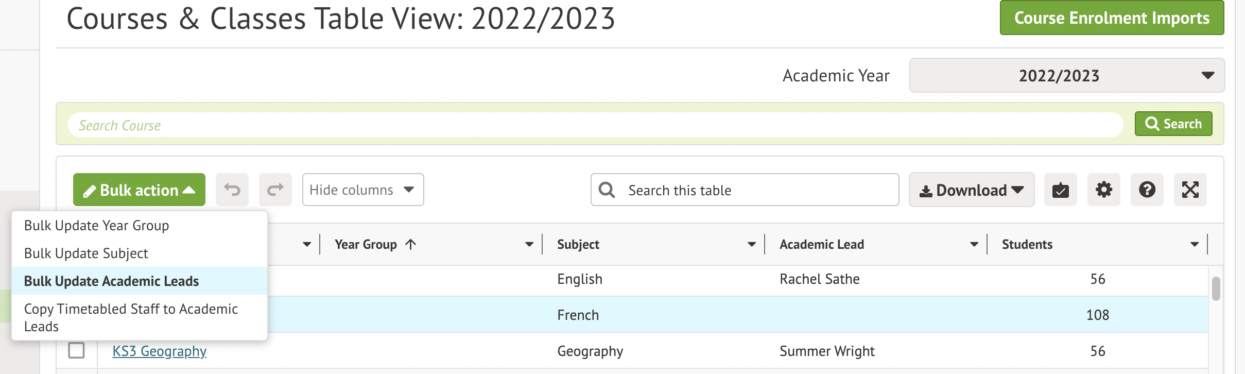Click the undo arrow icon
The height and width of the screenshot is (374, 1245).
[x=232, y=190]
